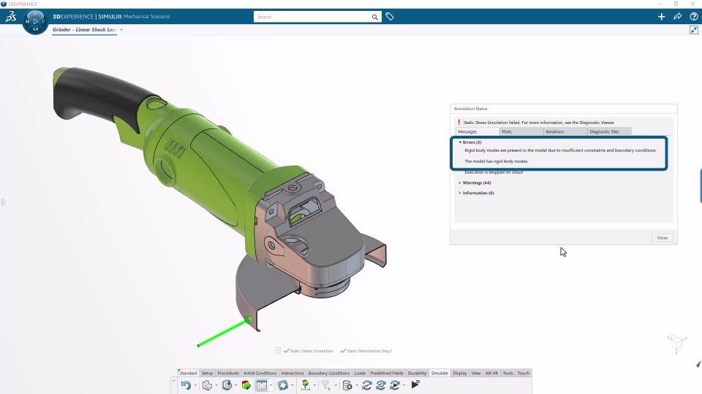Expand the Information (0) section
This screenshot has width=702, height=394.
pos(460,193)
